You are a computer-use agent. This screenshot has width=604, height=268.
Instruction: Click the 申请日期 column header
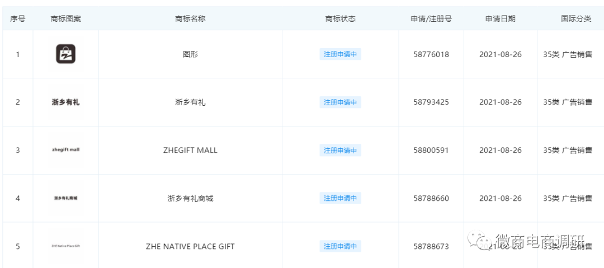tap(500, 19)
